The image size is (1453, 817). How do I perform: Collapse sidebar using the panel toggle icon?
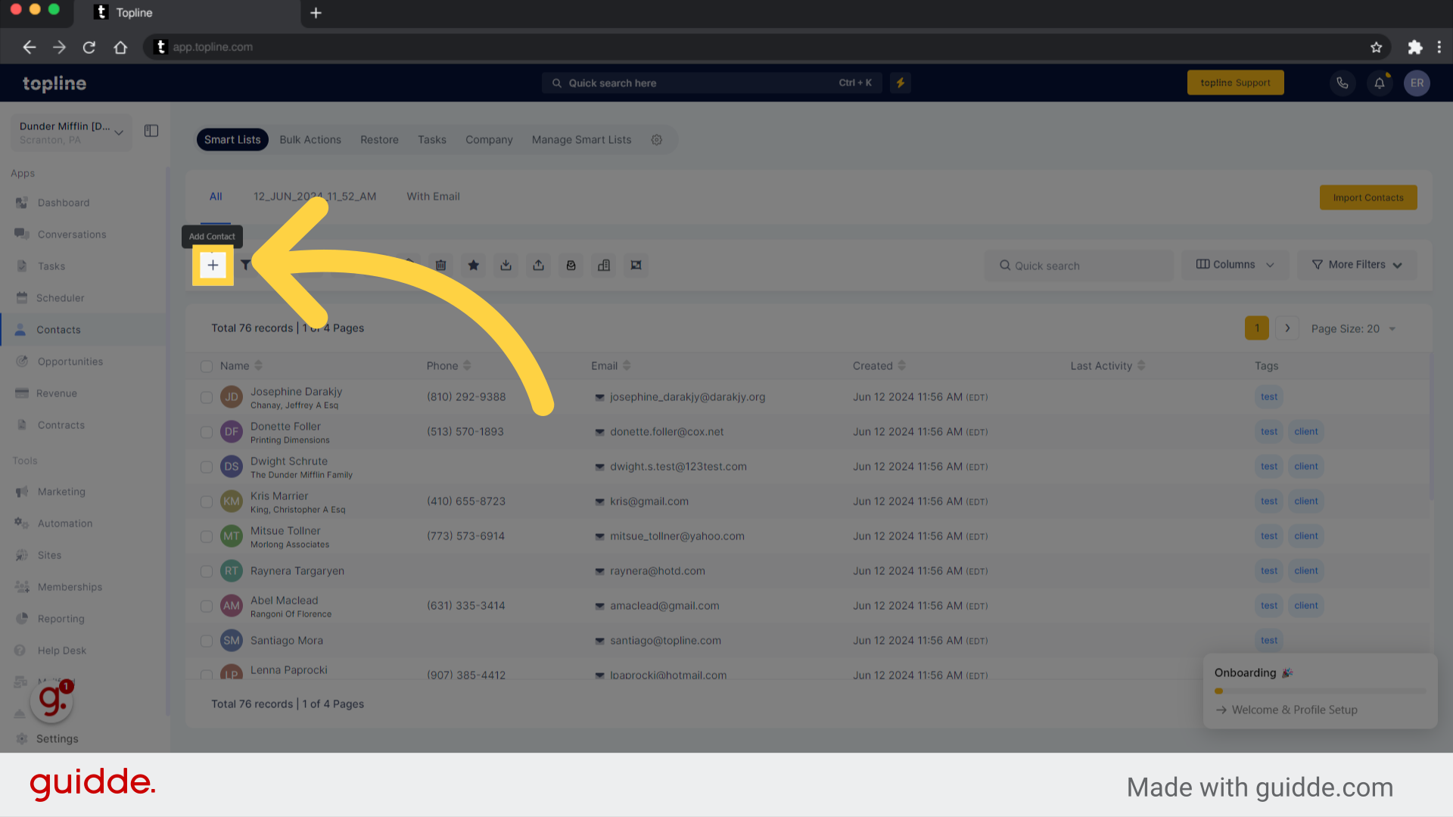click(x=151, y=131)
